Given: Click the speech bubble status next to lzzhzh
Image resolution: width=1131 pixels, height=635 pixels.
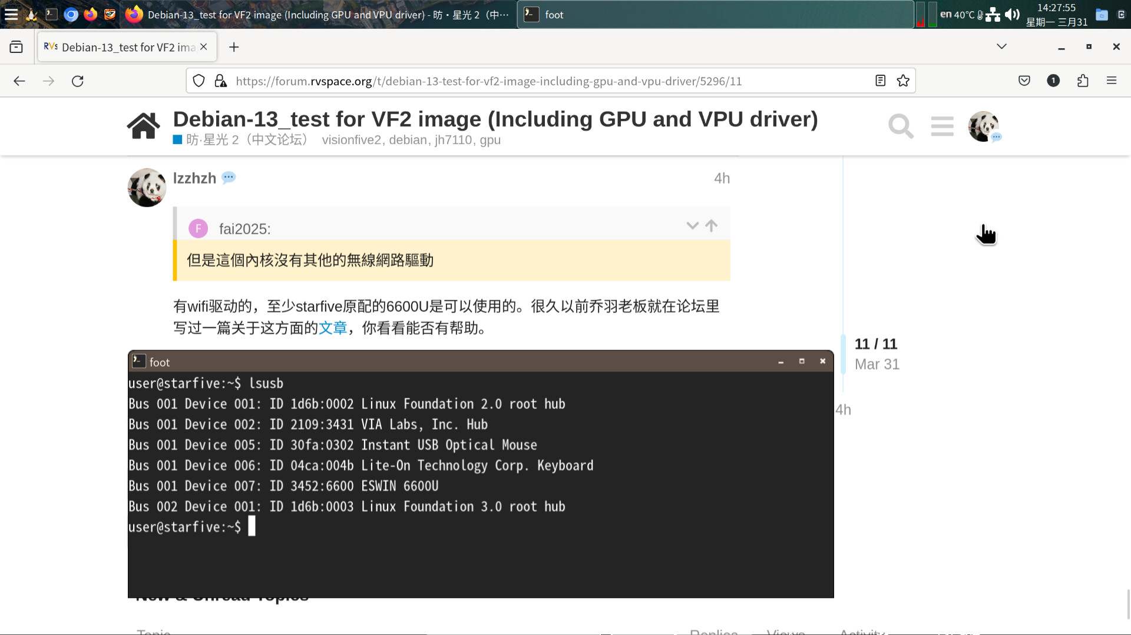Looking at the screenshot, I should click(229, 177).
